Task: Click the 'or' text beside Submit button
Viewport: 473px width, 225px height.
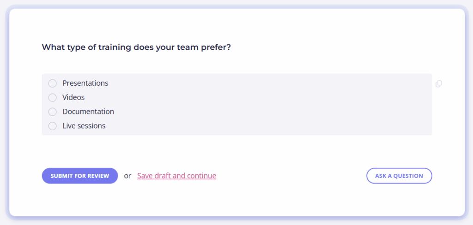Action: tap(127, 176)
